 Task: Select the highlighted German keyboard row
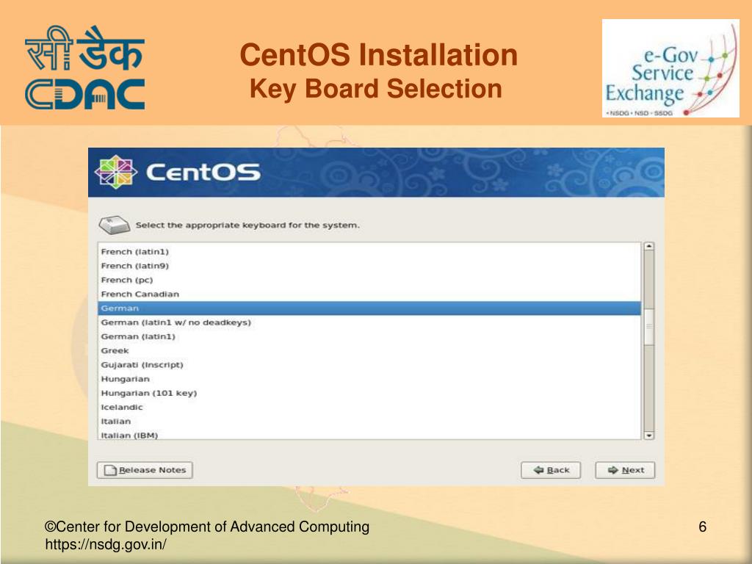tap(369, 308)
